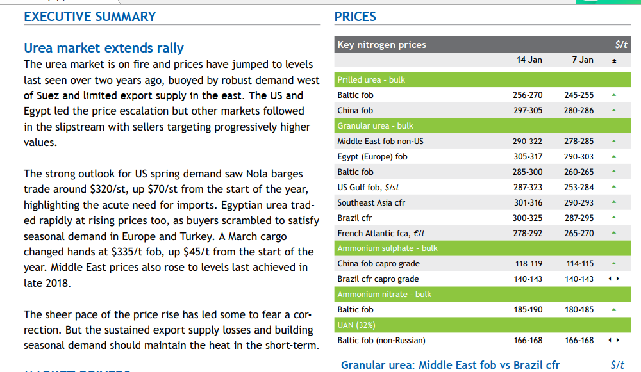This screenshot has height=372, width=641.
Task: Click the 14 Jan column header
Action: [529, 60]
